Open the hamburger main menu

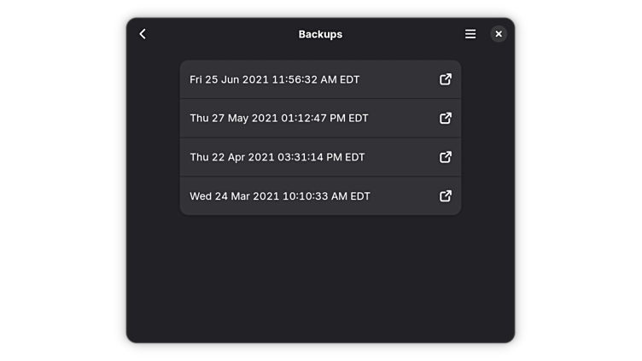tap(470, 34)
